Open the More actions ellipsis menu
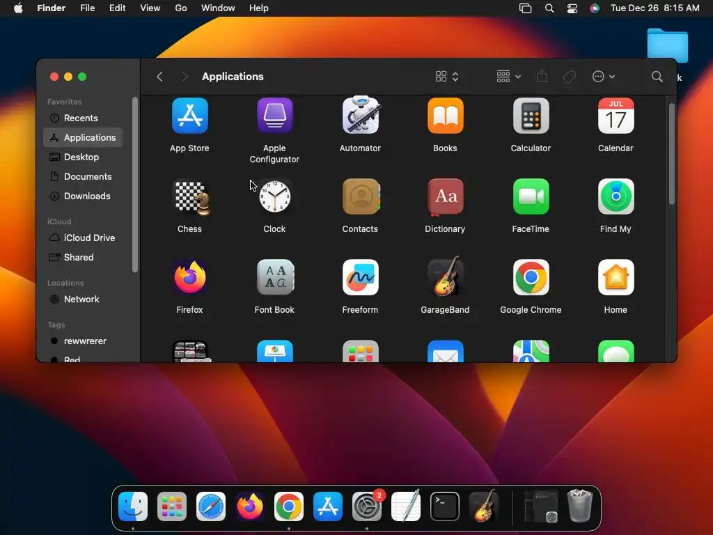Viewport: 713px width, 535px height. coord(604,77)
